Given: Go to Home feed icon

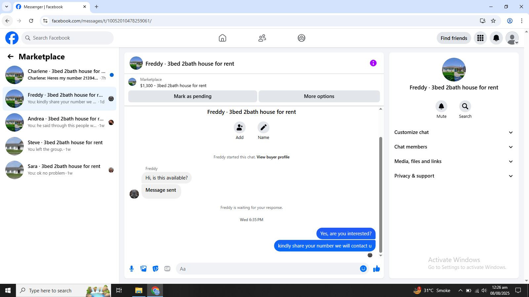Looking at the screenshot, I should (x=223, y=38).
